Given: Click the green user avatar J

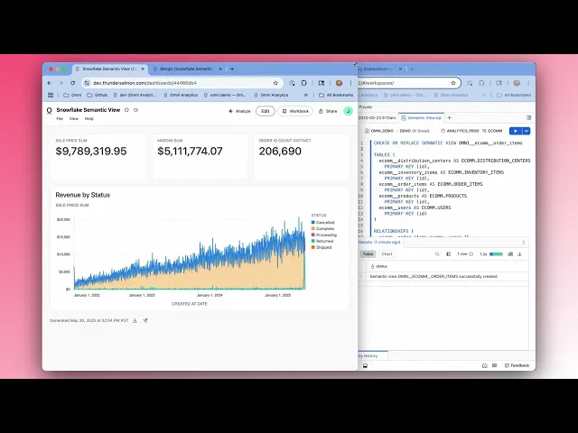Looking at the screenshot, I should 348,111.
